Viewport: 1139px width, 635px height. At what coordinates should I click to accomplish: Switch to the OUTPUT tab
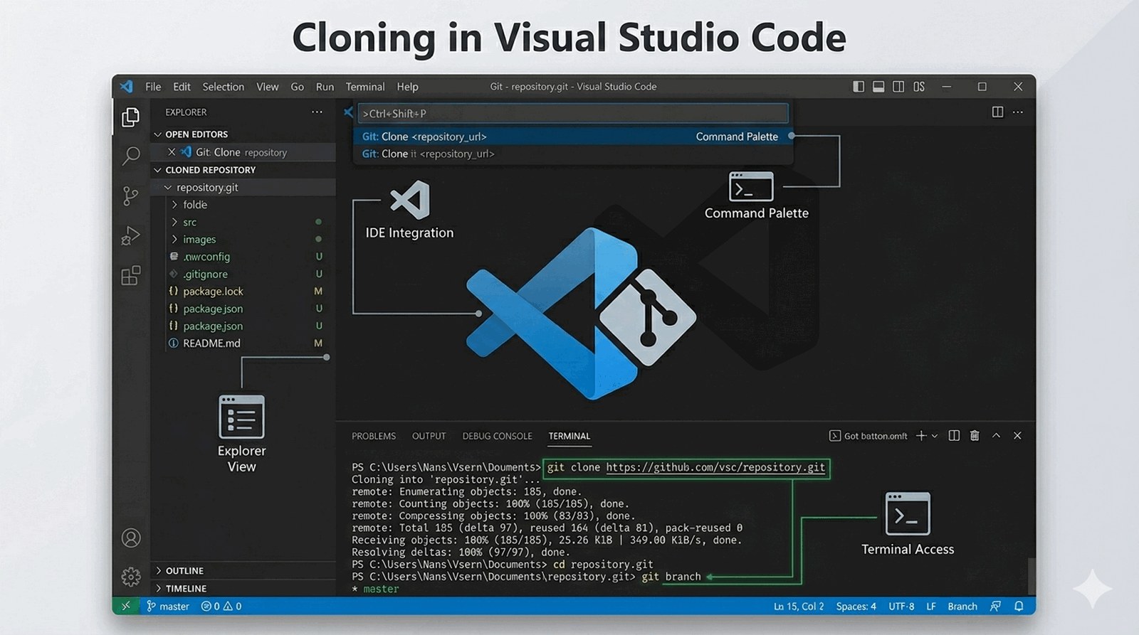(x=429, y=436)
